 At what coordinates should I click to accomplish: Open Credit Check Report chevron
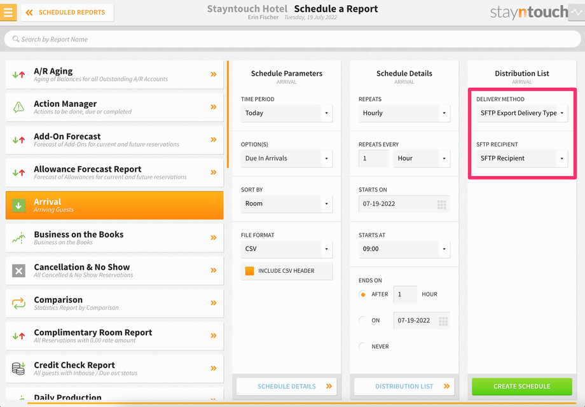(214, 368)
